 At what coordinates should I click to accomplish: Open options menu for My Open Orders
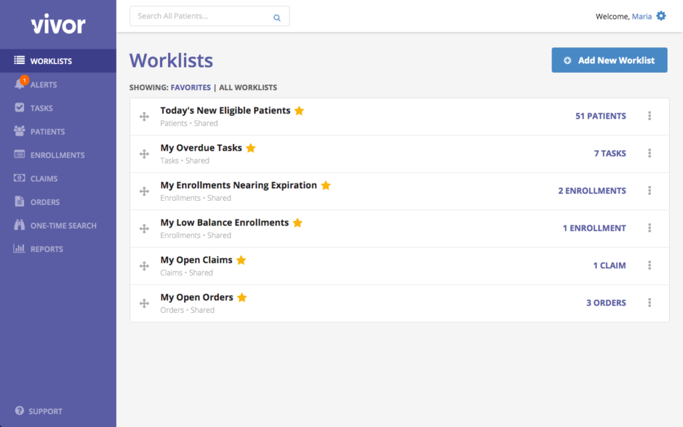tap(650, 303)
